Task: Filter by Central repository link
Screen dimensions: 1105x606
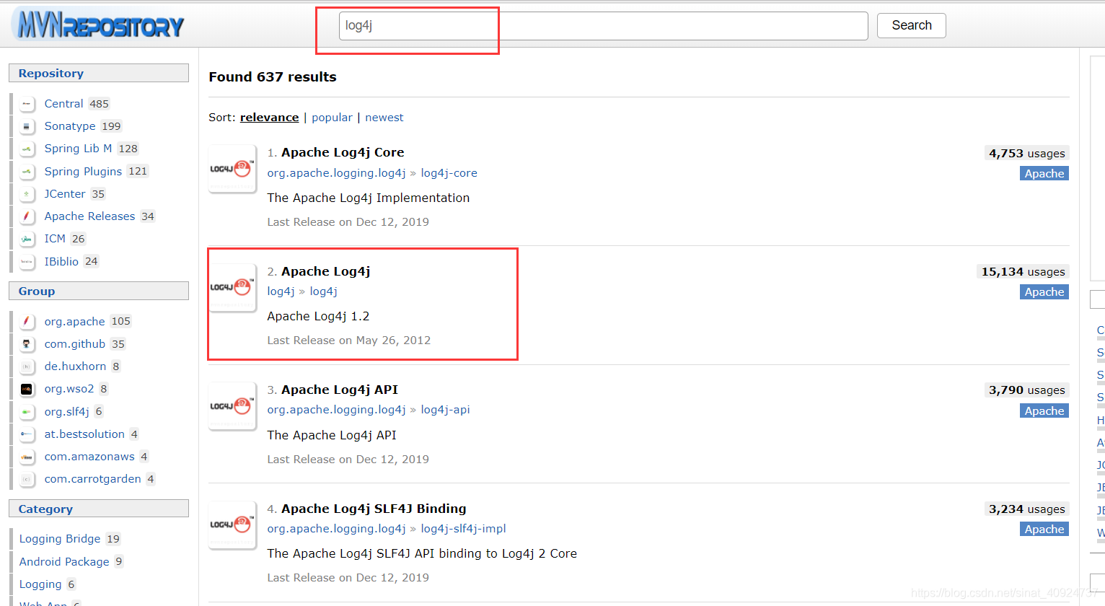Action: tap(63, 104)
